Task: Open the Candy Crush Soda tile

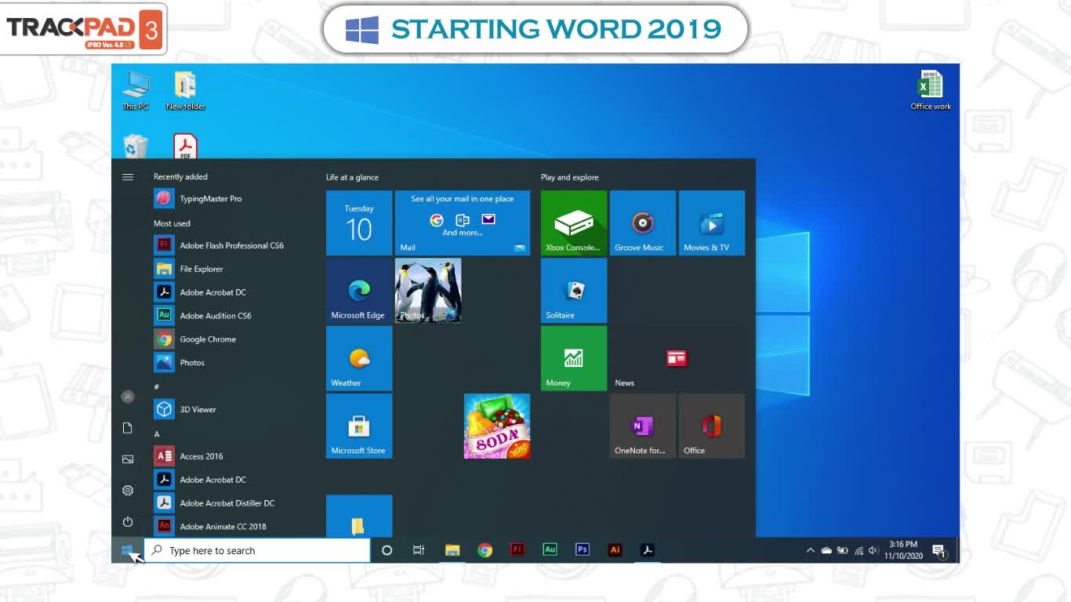Action: coord(497,426)
